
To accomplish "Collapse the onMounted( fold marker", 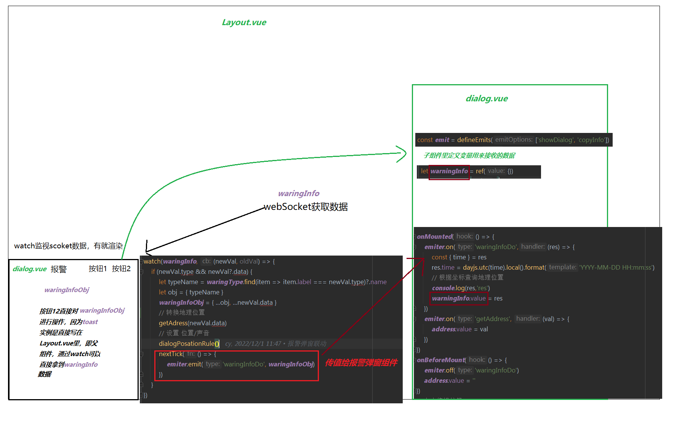I will point(415,237).
